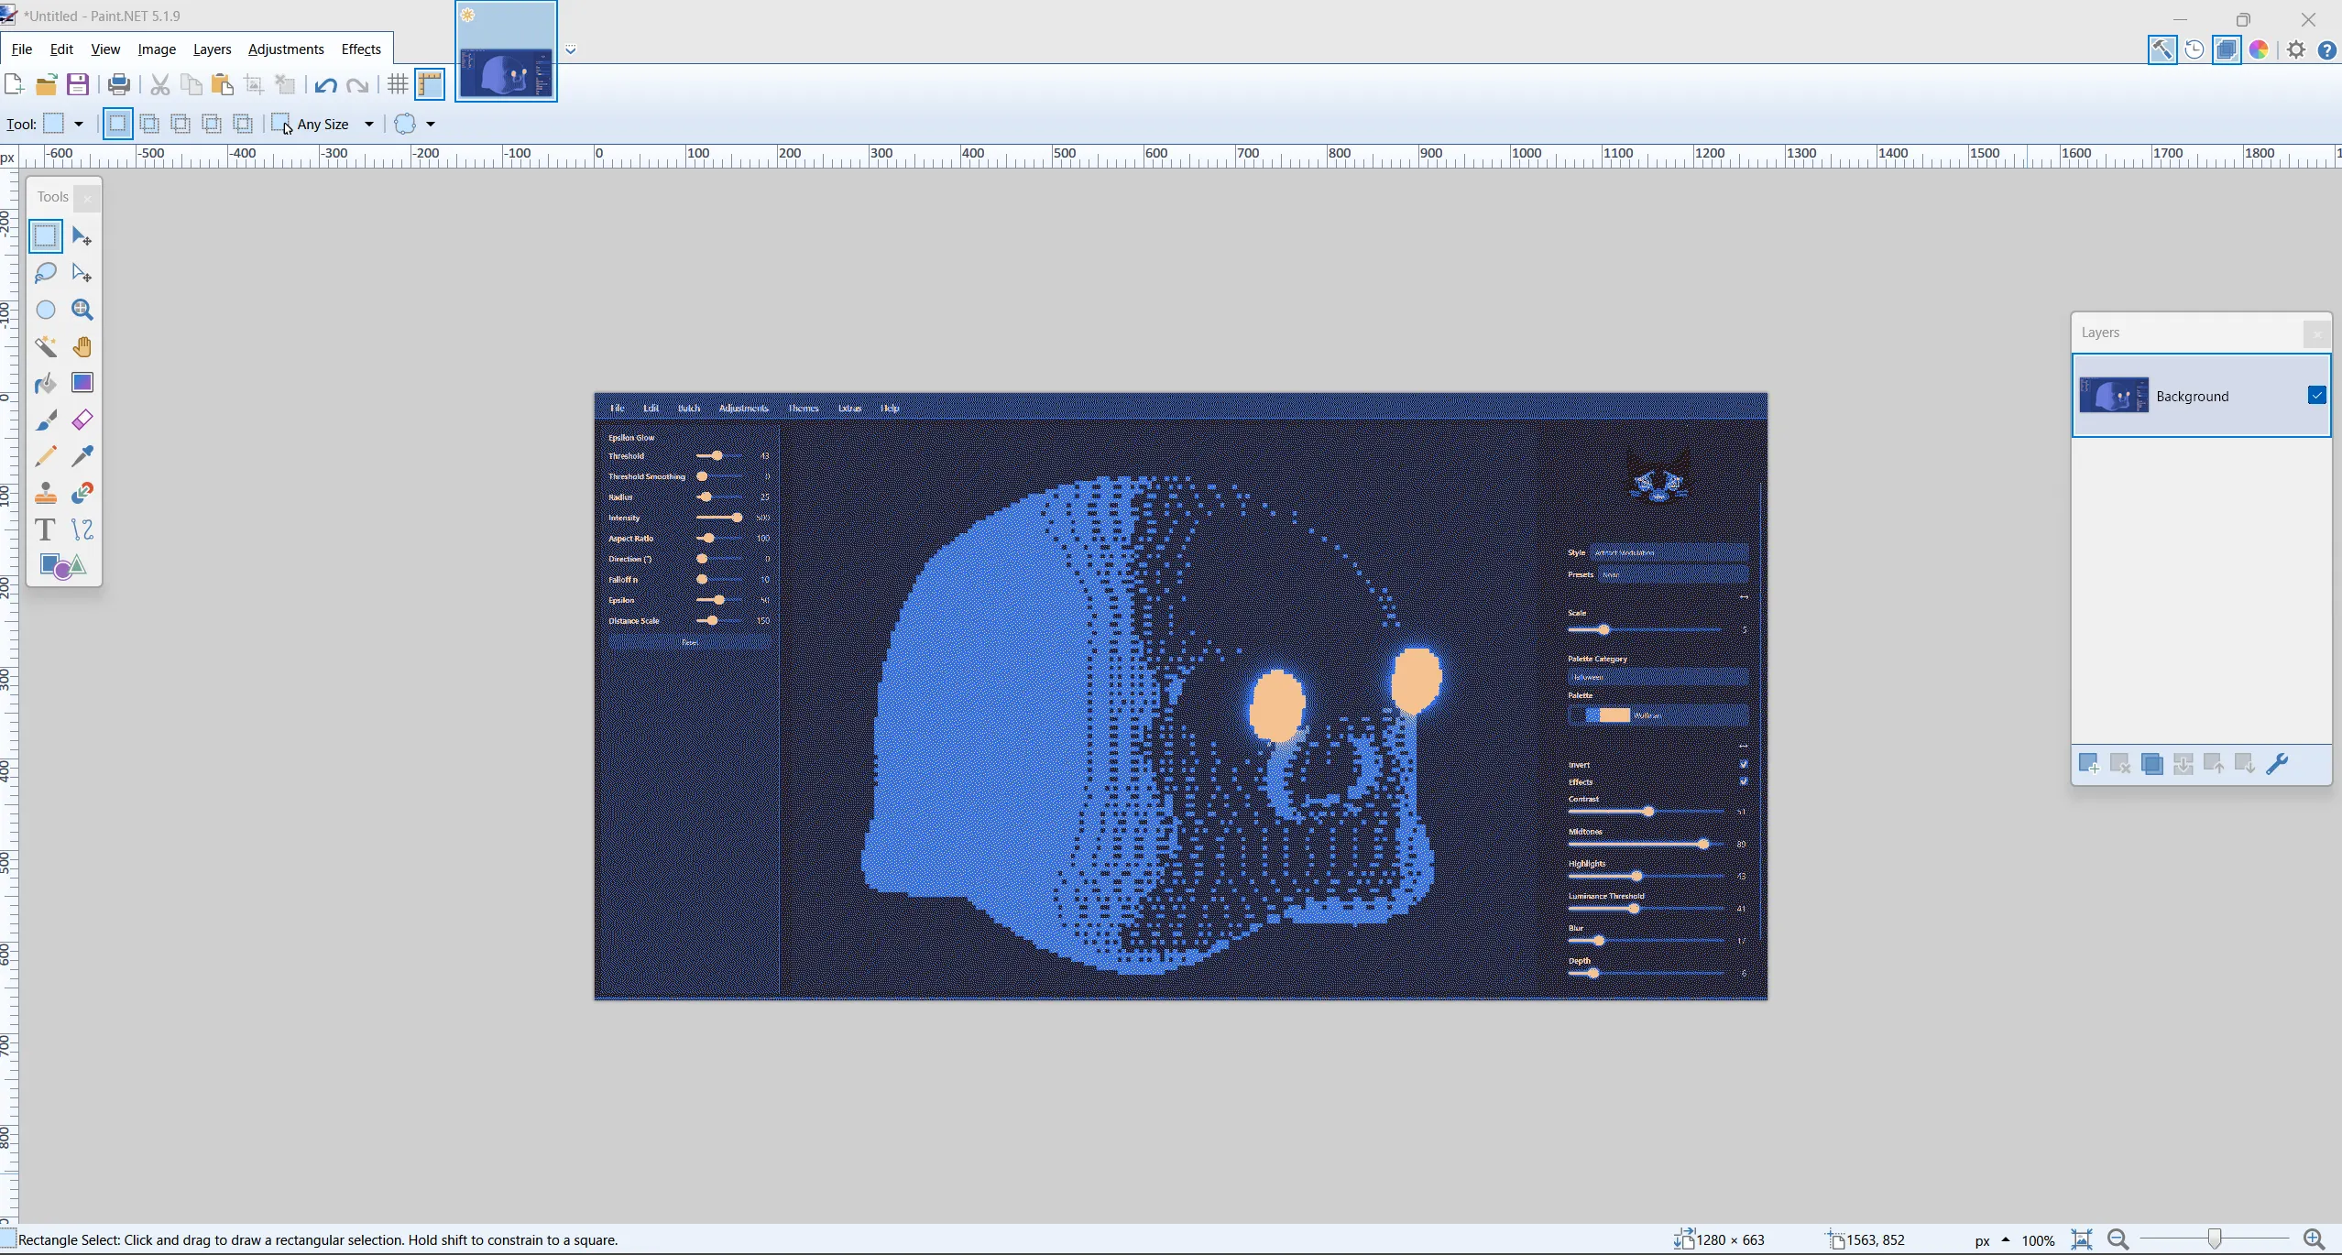Image resolution: width=2342 pixels, height=1255 pixels.
Task: Toggle pixel grid display
Action: point(397,85)
